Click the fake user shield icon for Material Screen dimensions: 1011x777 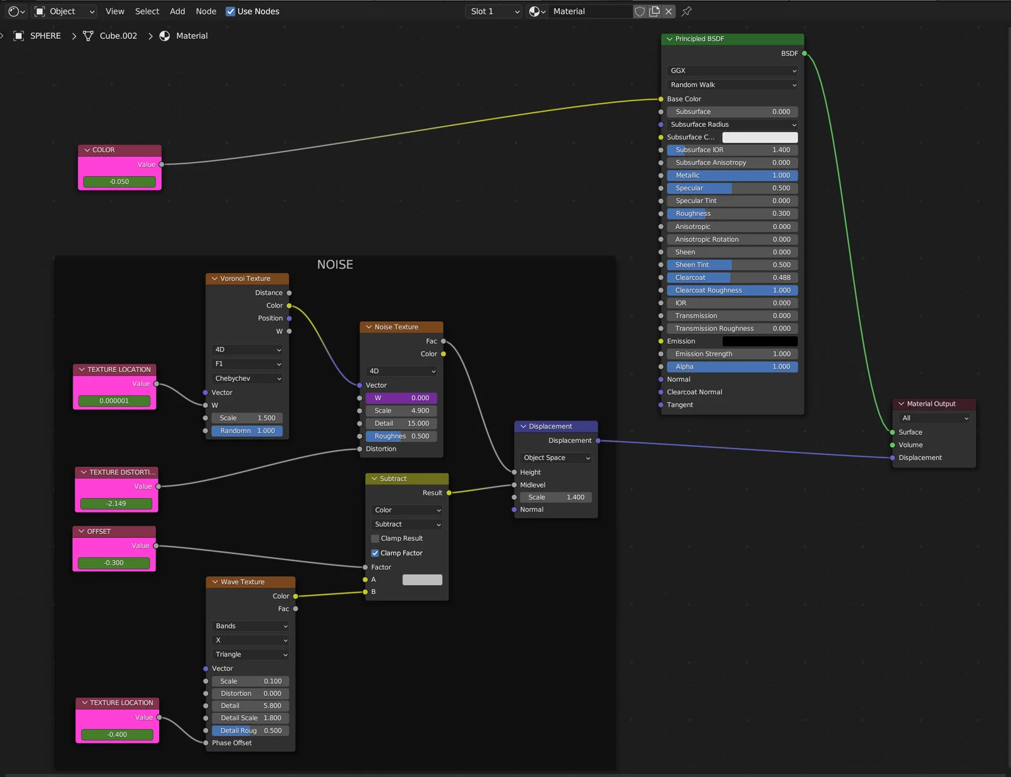tap(639, 11)
